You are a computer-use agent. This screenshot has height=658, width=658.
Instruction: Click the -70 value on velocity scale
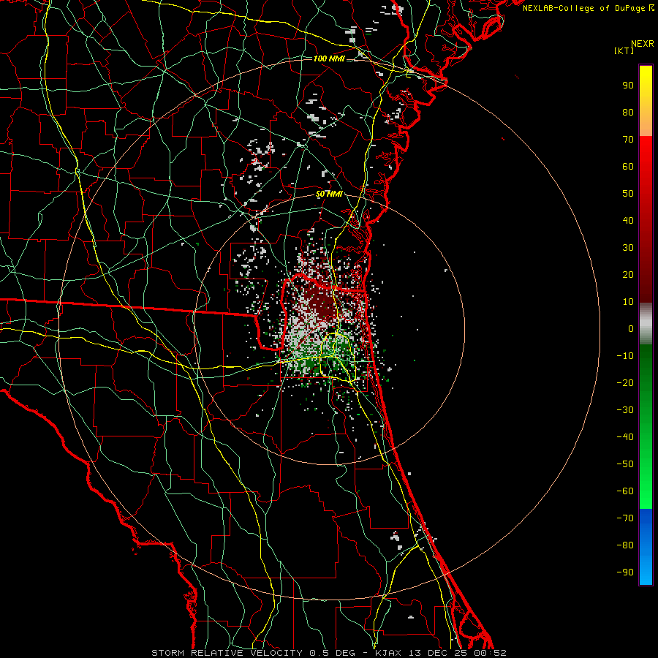pyautogui.click(x=625, y=518)
